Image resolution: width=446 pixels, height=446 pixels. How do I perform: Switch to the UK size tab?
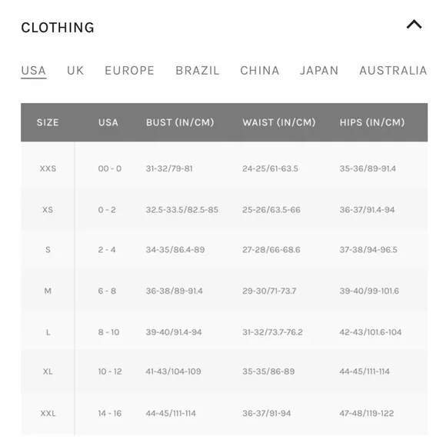[75, 71]
